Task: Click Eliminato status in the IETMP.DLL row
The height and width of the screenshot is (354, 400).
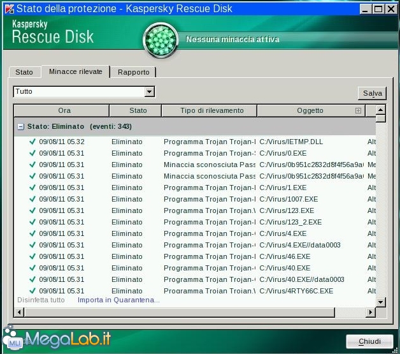Action: pyautogui.click(x=127, y=142)
